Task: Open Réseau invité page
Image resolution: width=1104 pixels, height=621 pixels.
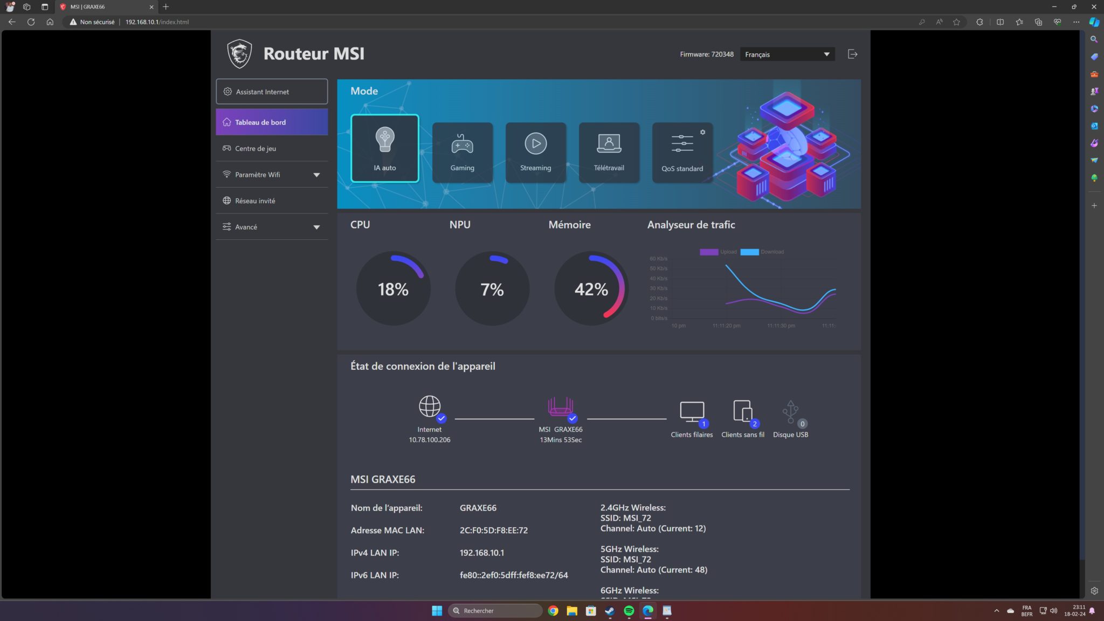Action: tap(272, 201)
